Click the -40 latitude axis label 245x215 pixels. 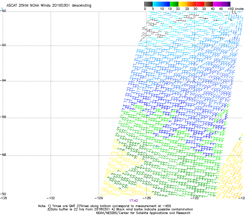click(3, 11)
